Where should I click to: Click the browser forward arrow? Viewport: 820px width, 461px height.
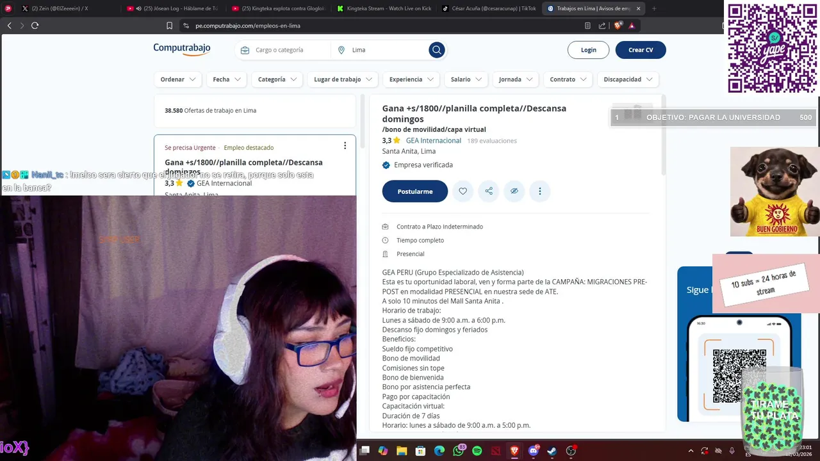click(22, 26)
